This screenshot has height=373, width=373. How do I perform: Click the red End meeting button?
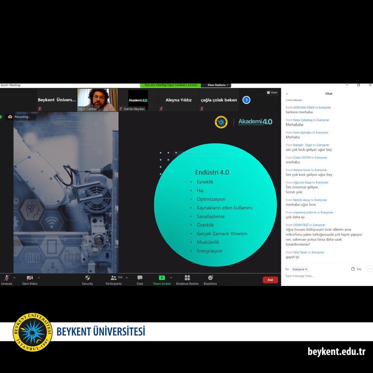click(270, 280)
